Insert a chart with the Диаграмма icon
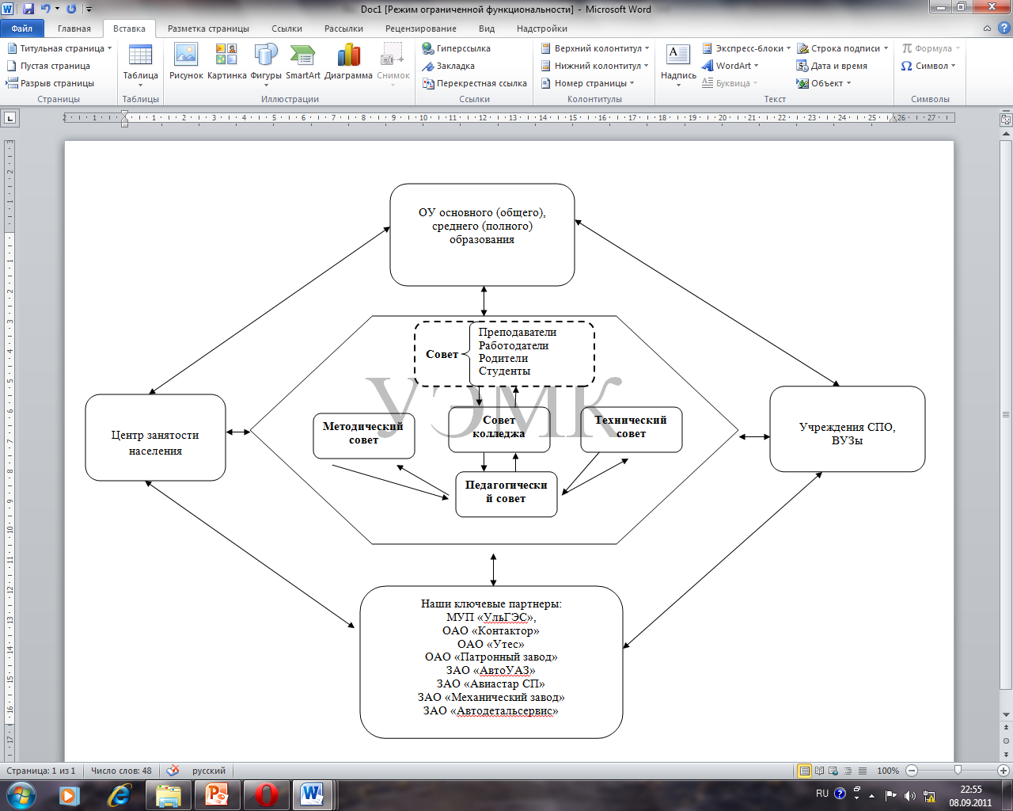 point(348,62)
